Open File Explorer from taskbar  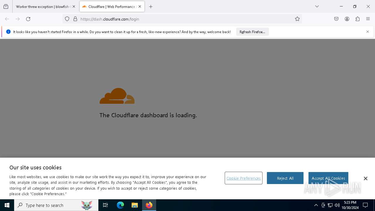click(x=134, y=205)
